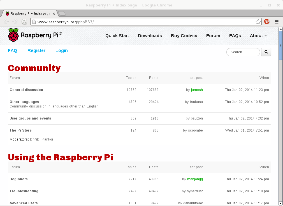Click scrollbar up arrow
283x206 pixels.
tap(280, 29)
